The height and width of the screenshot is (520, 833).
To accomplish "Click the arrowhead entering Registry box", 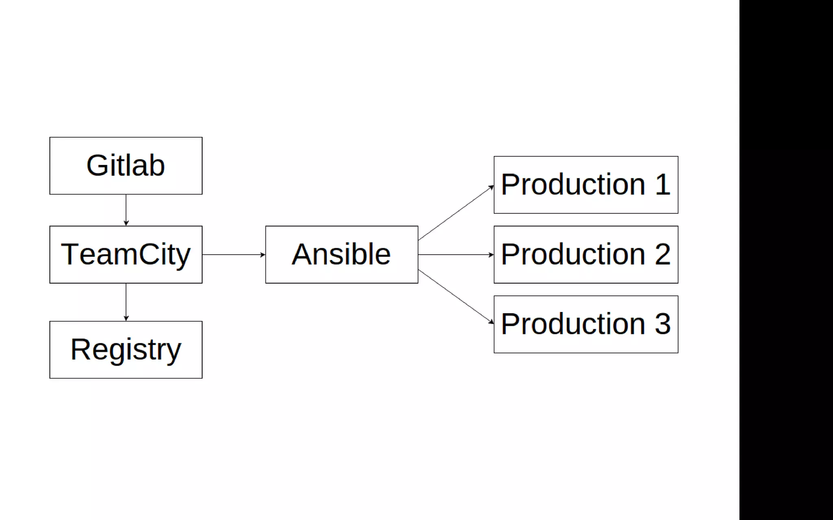I will (x=126, y=318).
